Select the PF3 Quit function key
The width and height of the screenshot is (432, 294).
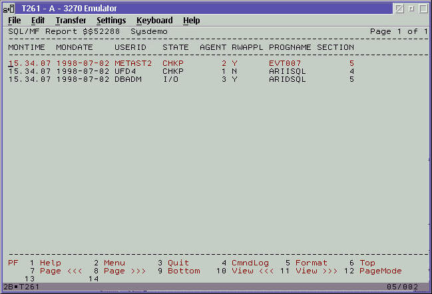[178, 263]
